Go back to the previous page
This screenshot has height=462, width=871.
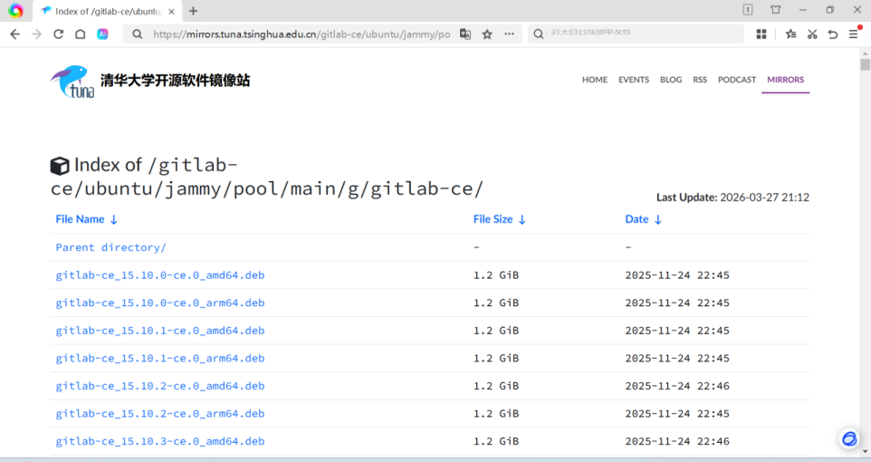click(x=15, y=34)
